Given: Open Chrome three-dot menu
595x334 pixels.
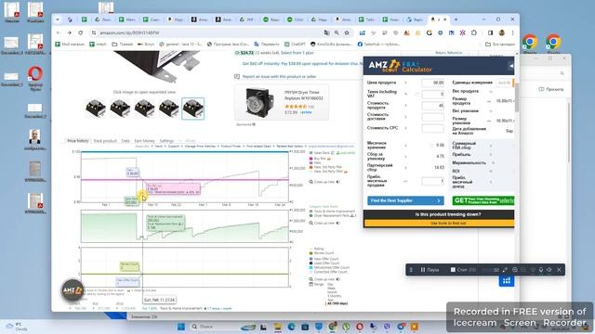Looking at the screenshot, I should click(x=512, y=33).
